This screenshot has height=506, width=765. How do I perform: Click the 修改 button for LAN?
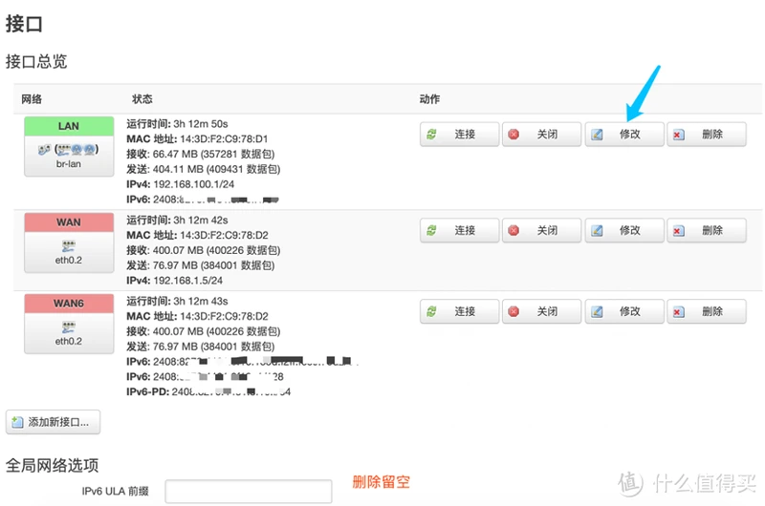tap(624, 134)
